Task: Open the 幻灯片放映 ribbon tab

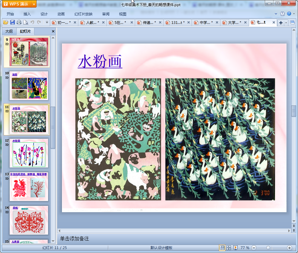Action: [83, 14]
